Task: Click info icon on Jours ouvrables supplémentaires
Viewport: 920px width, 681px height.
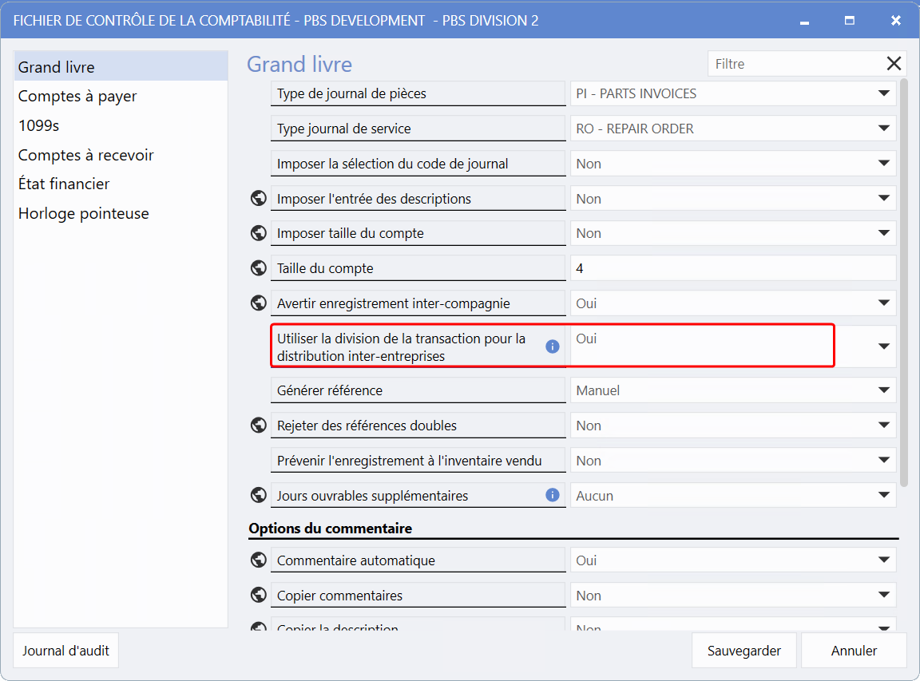Action: pyautogui.click(x=552, y=495)
